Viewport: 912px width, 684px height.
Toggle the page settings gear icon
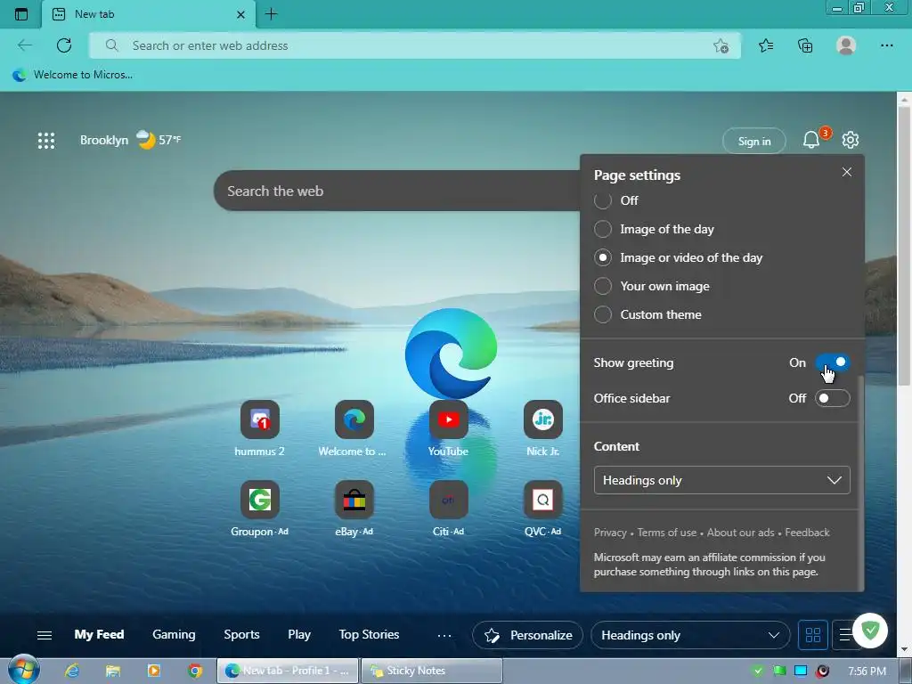tap(851, 140)
